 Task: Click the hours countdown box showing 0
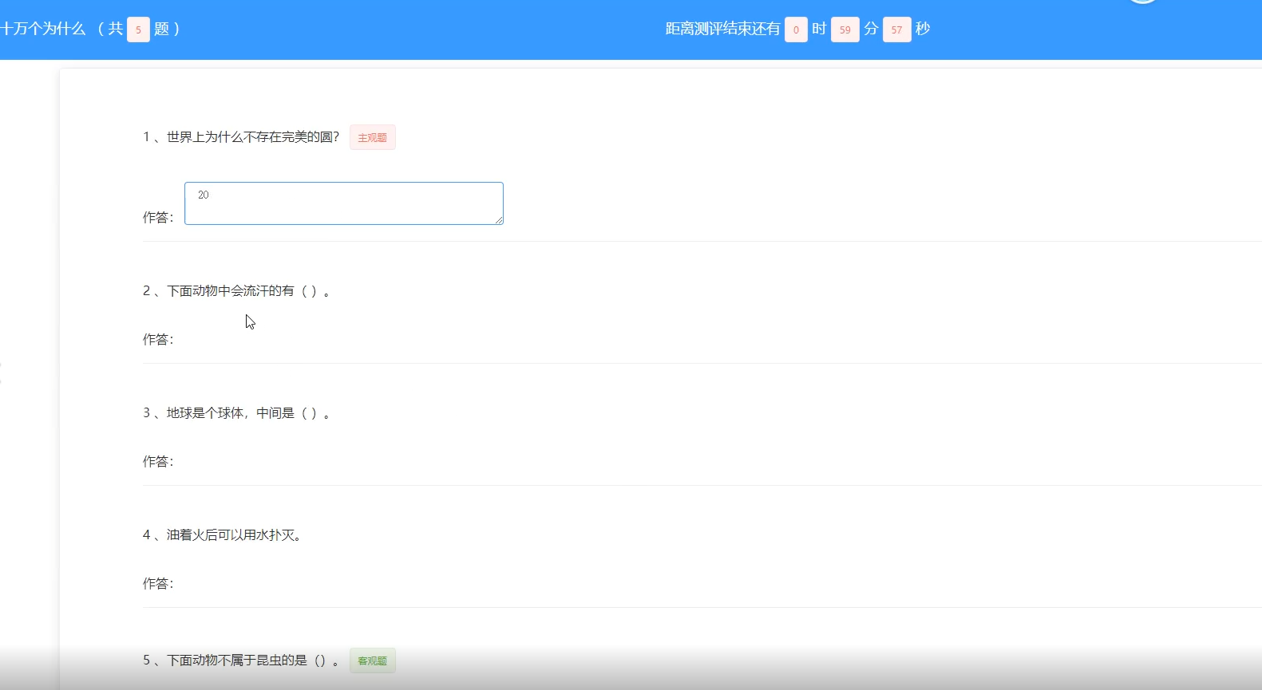(x=796, y=30)
